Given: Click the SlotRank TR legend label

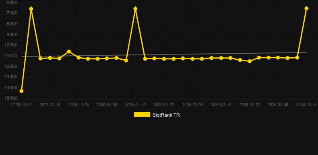Looking at the screenshot, I should (x=166, y=115).
